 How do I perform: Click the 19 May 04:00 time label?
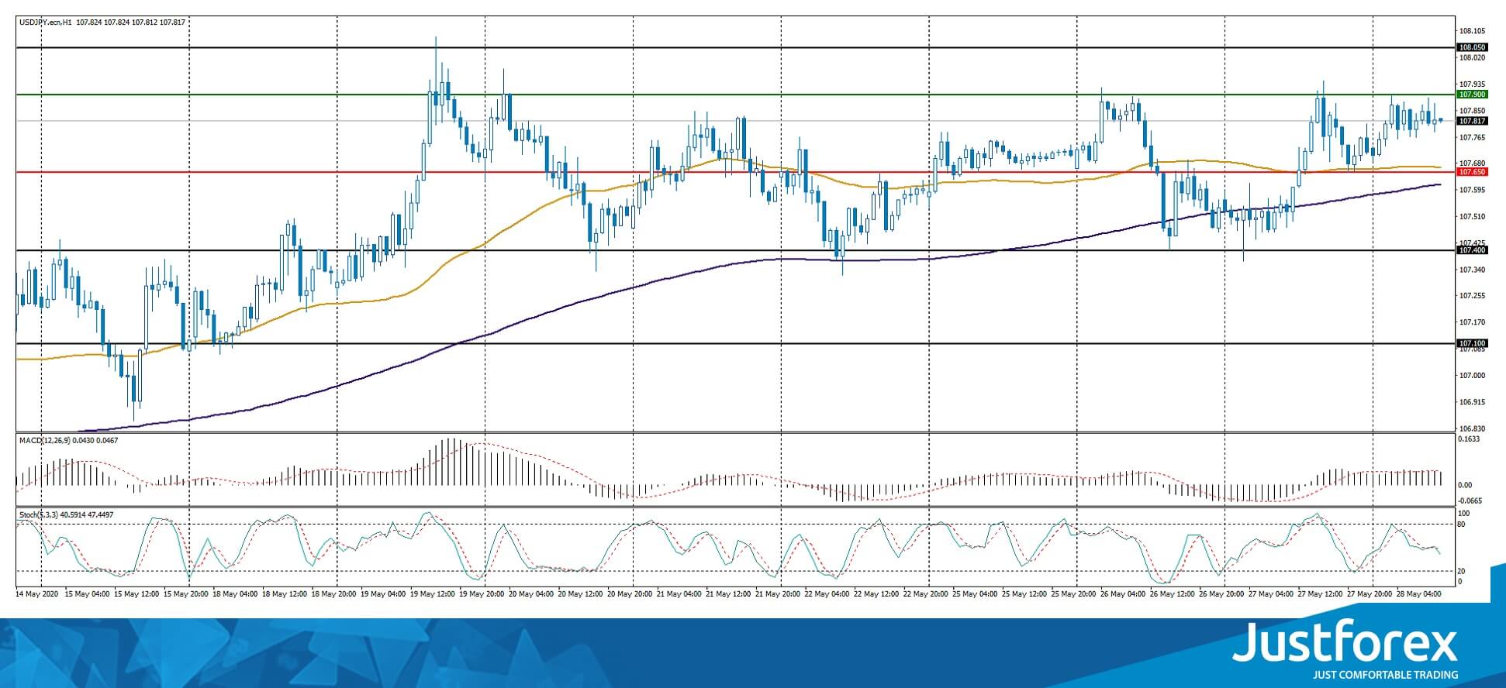pos(383,593)
